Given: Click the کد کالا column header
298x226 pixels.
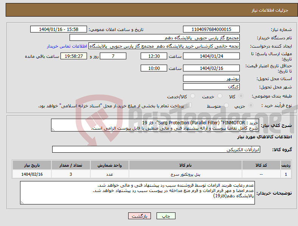Looking at the screenshot, I should (x=261, y=165).
